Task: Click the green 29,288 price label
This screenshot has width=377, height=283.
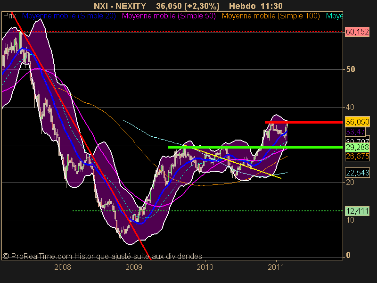Action: coord(357,147)
